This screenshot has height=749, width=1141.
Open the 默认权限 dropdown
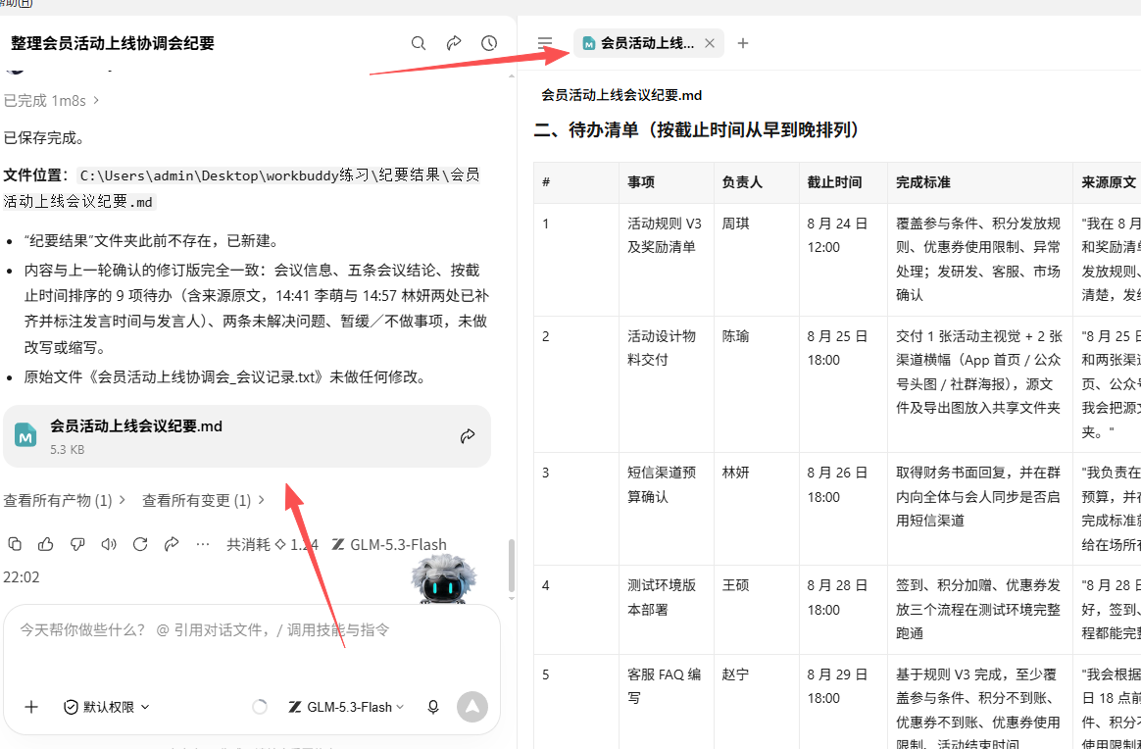[106, 707]
